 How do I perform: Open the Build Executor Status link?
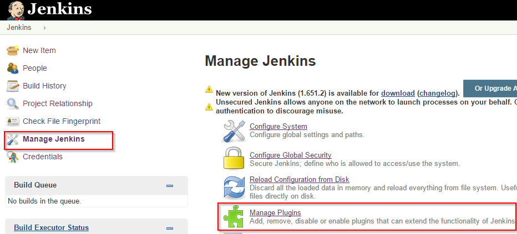[52, 228]
